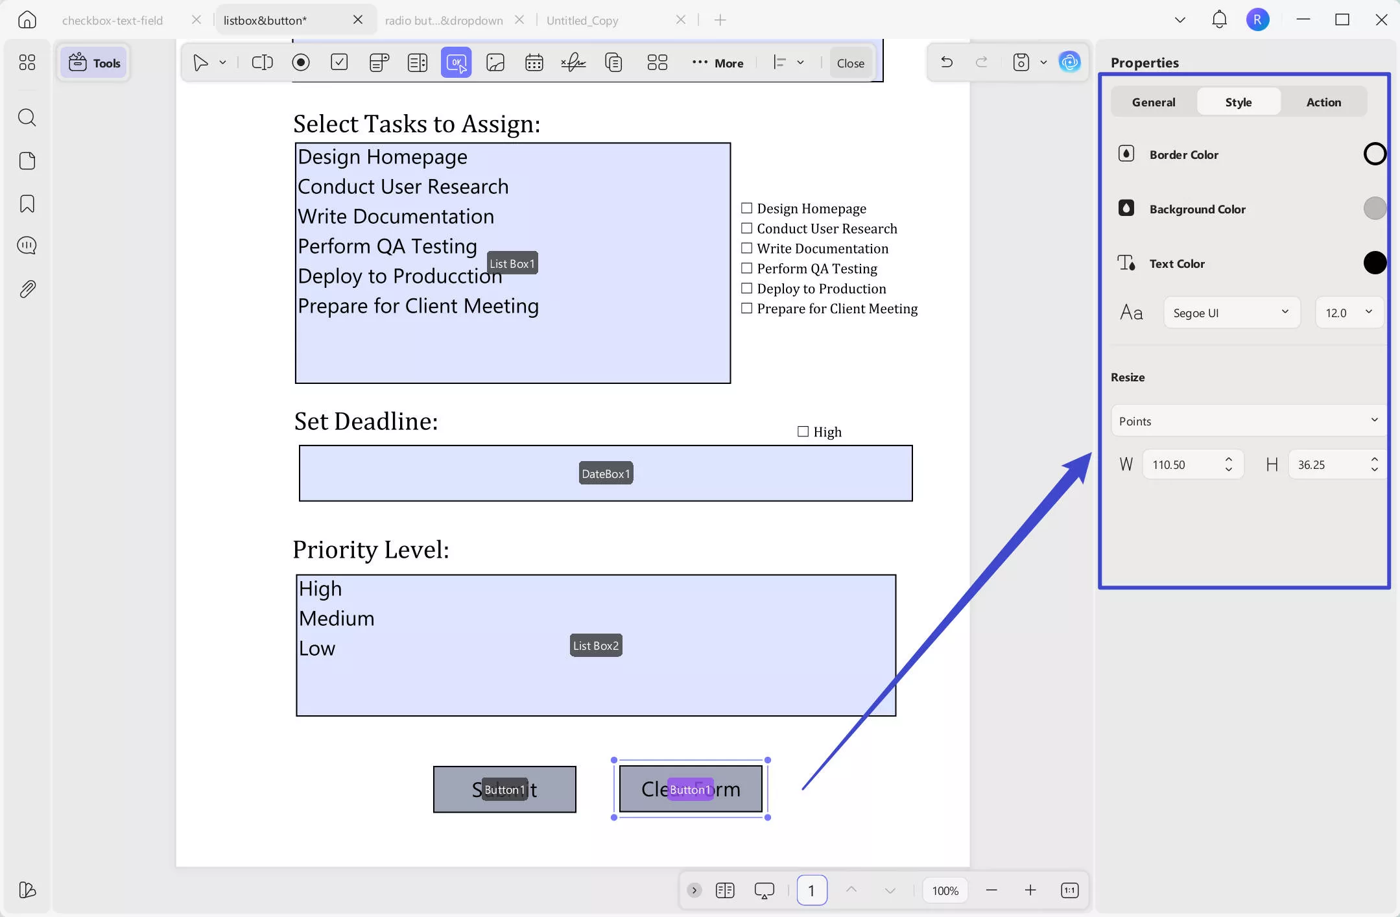Open the AI assistant icon
This screenshot has width=1400, height=917.
pos(1070,62)
